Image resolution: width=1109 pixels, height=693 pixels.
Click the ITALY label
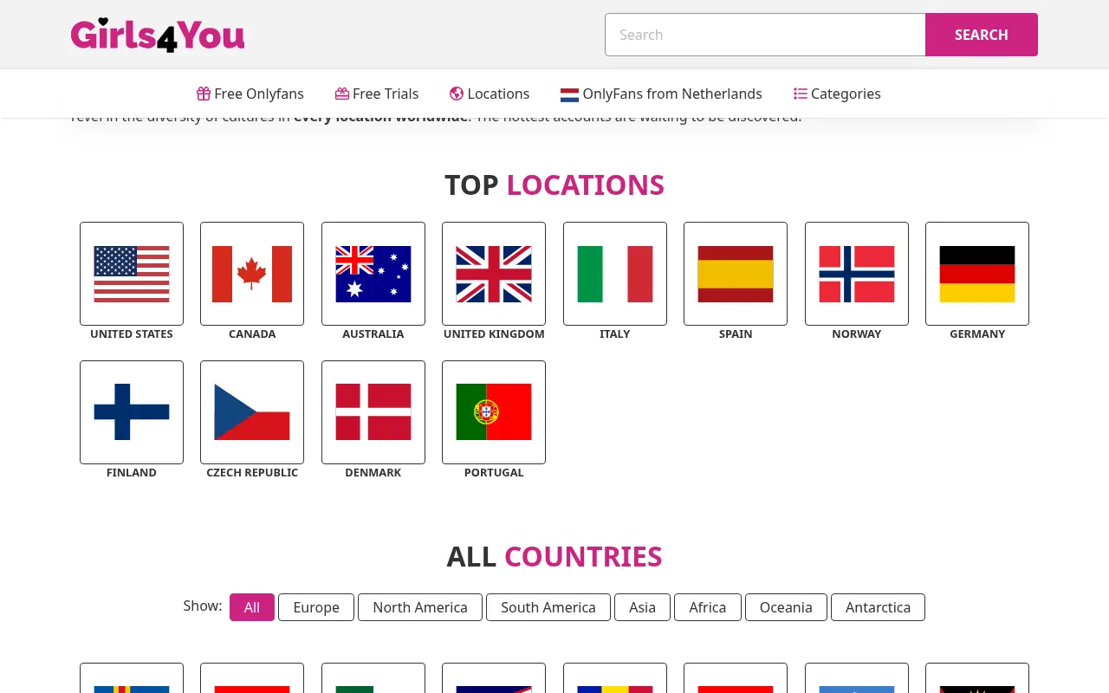615,334
